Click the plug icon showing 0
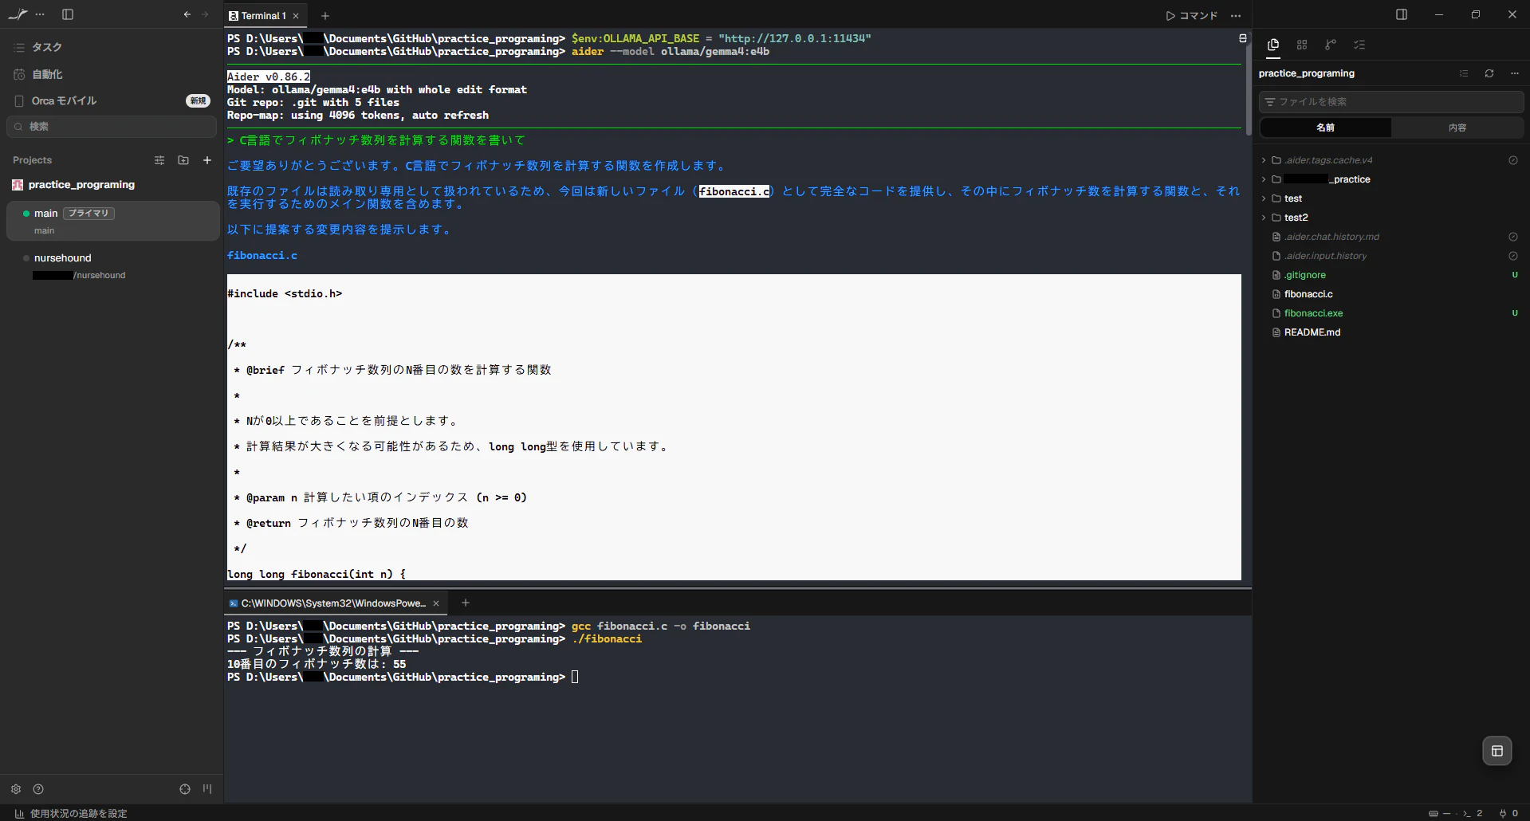The image size is (1530, 821). 1508,813
